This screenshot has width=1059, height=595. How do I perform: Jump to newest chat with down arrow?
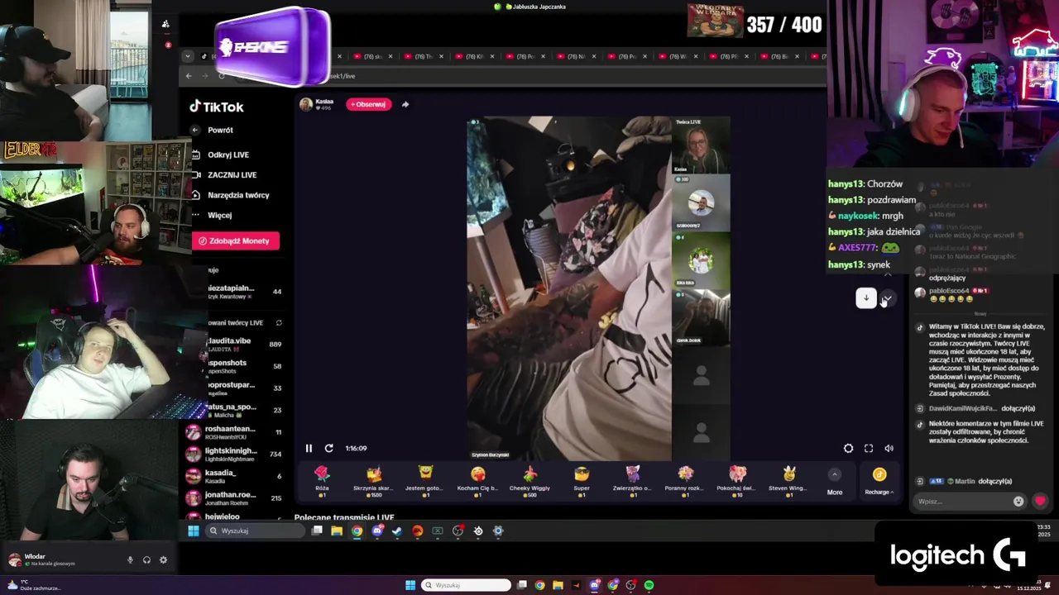[x=865, y=298]
